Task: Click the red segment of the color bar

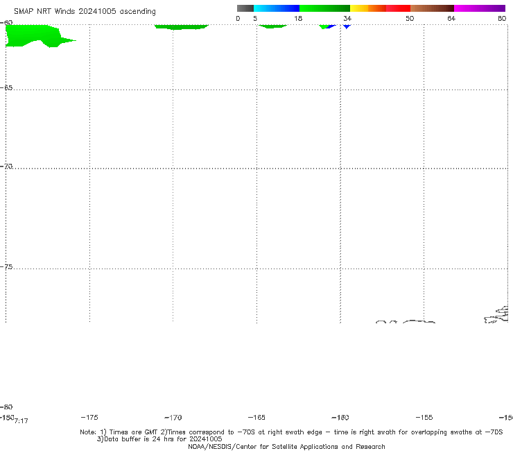Action: click(398, 8)
